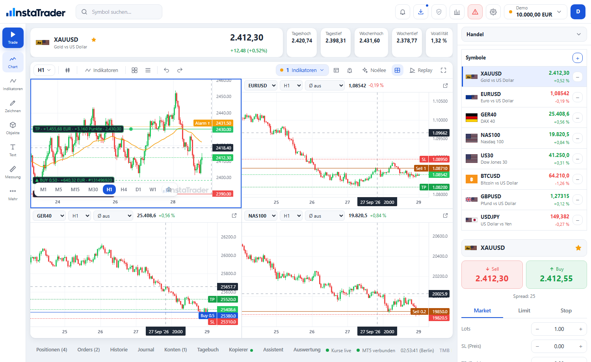Collapse the Handel panel chevron
Viewport: 591px width, 362px height.
pyautogui.click(x=579, y=34)
